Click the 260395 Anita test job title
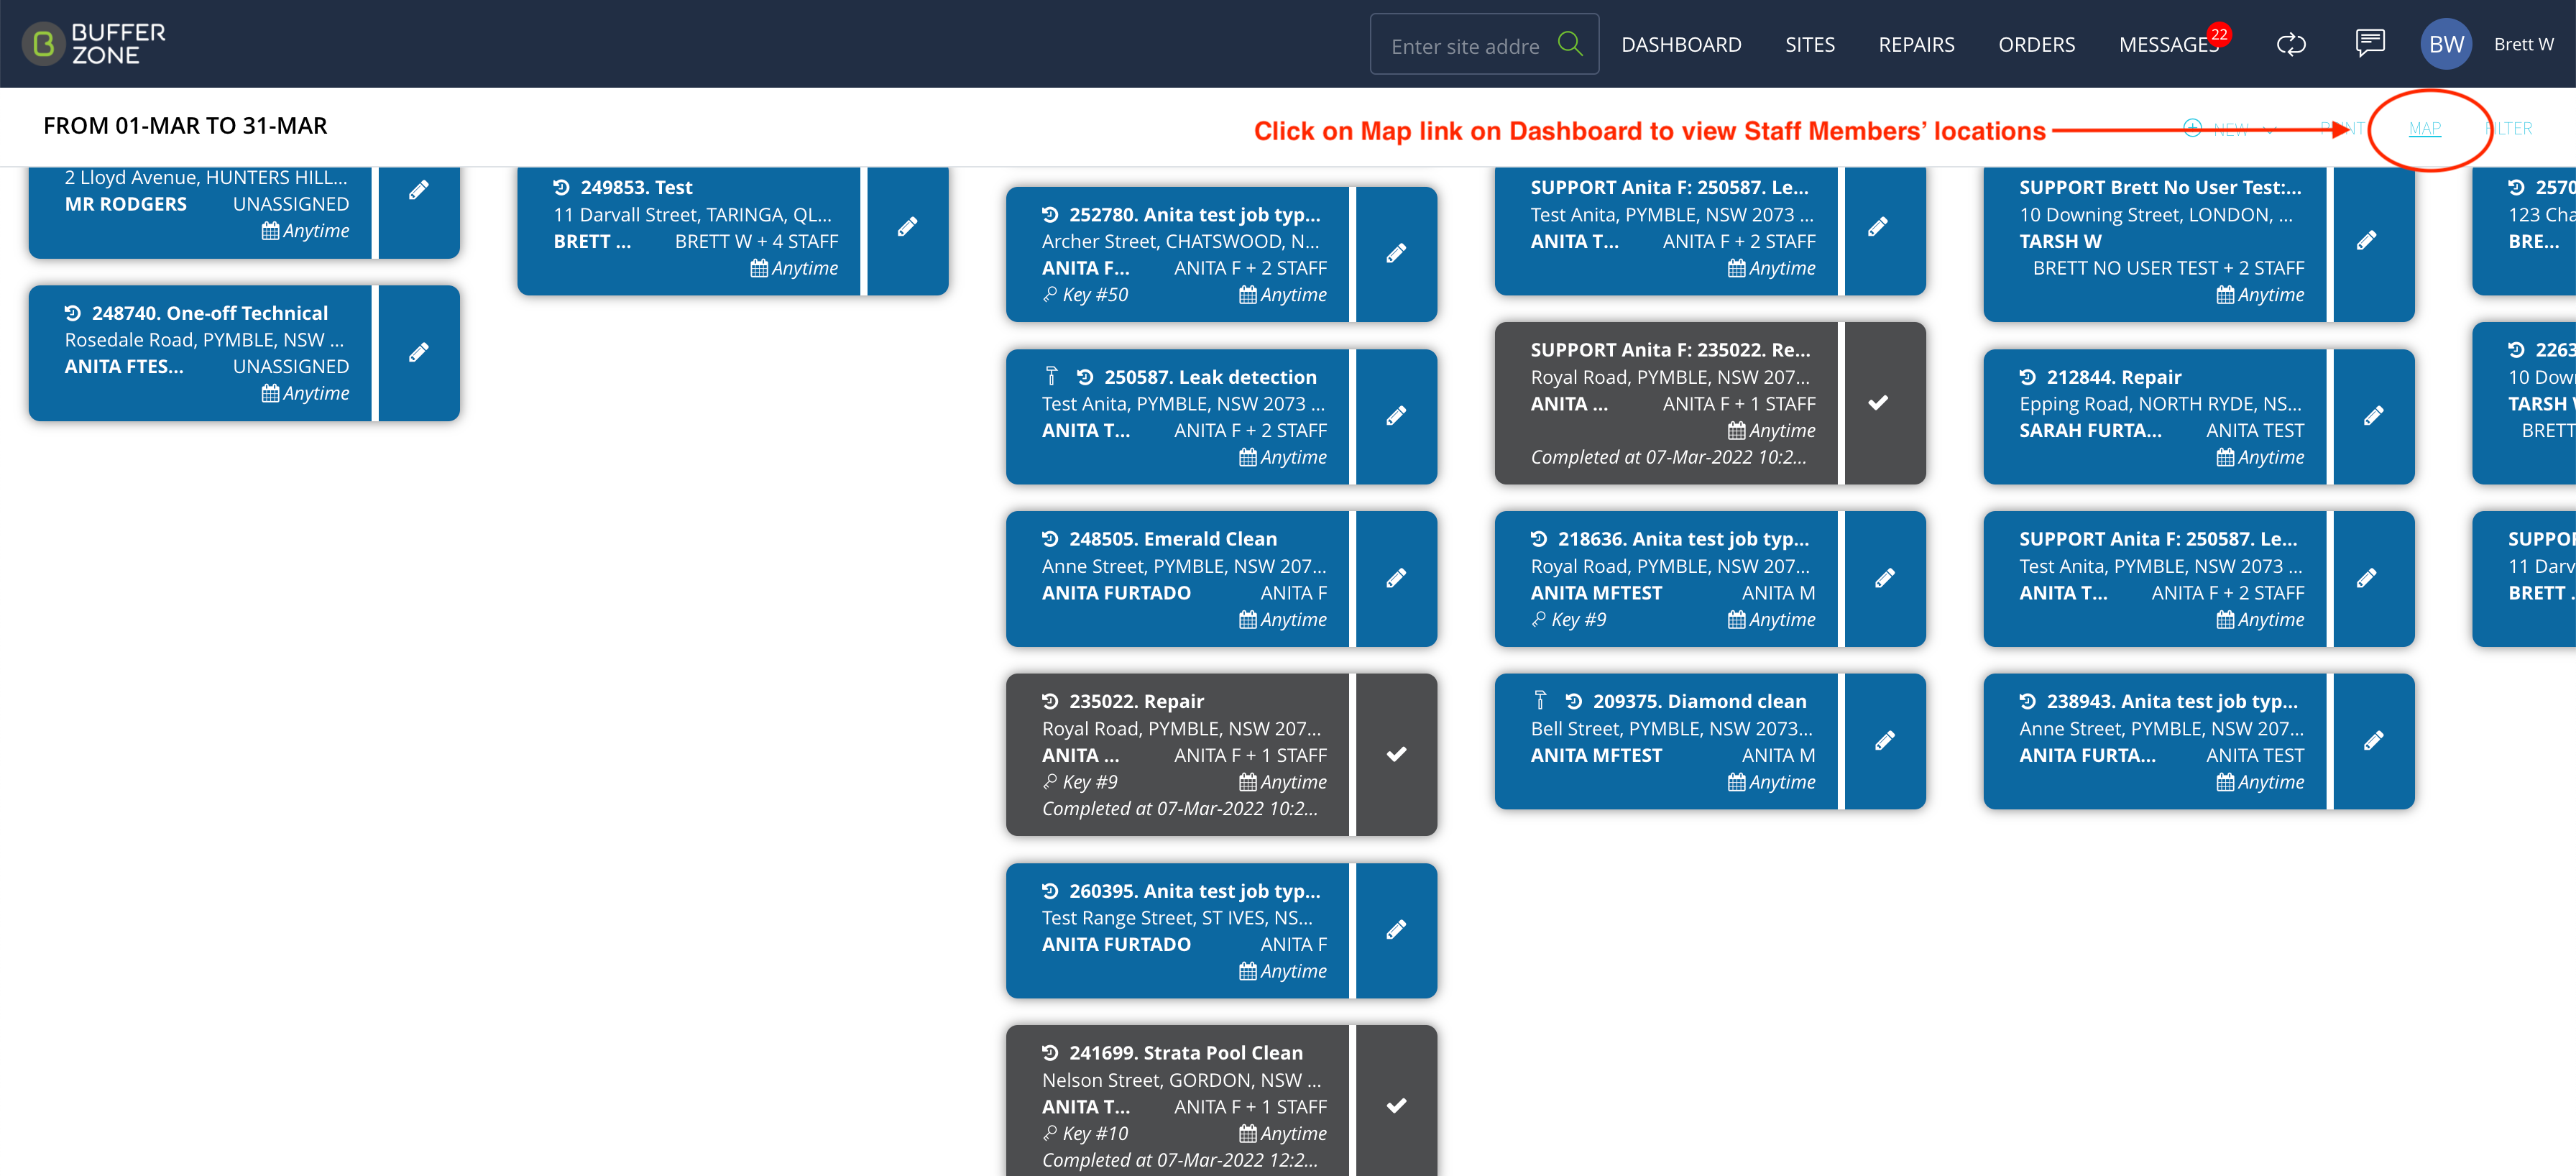 (x=1195, y=891)
